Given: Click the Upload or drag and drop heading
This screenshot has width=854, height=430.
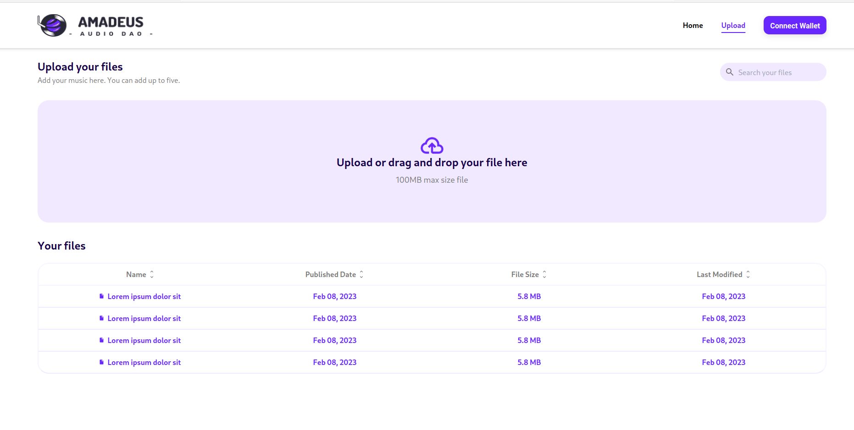Looking at the screenshot, I should pos(432,163).
